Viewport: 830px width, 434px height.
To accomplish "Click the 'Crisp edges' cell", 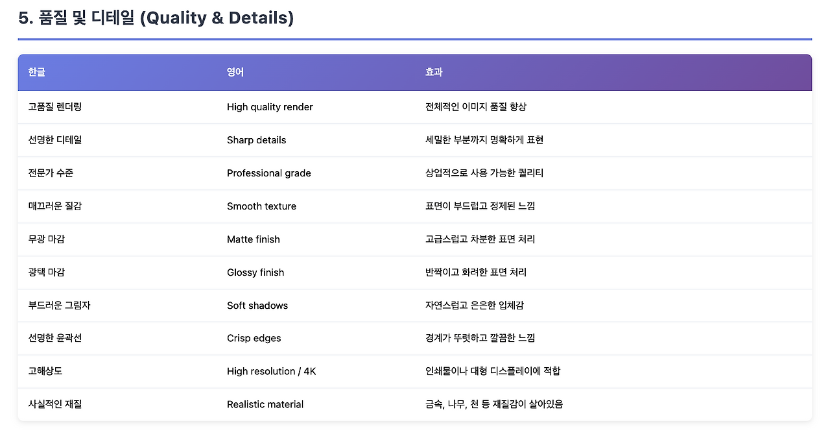I will point(254,338).
